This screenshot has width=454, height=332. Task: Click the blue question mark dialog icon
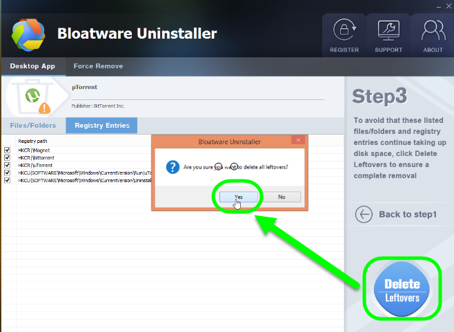[x=172, y=167]
